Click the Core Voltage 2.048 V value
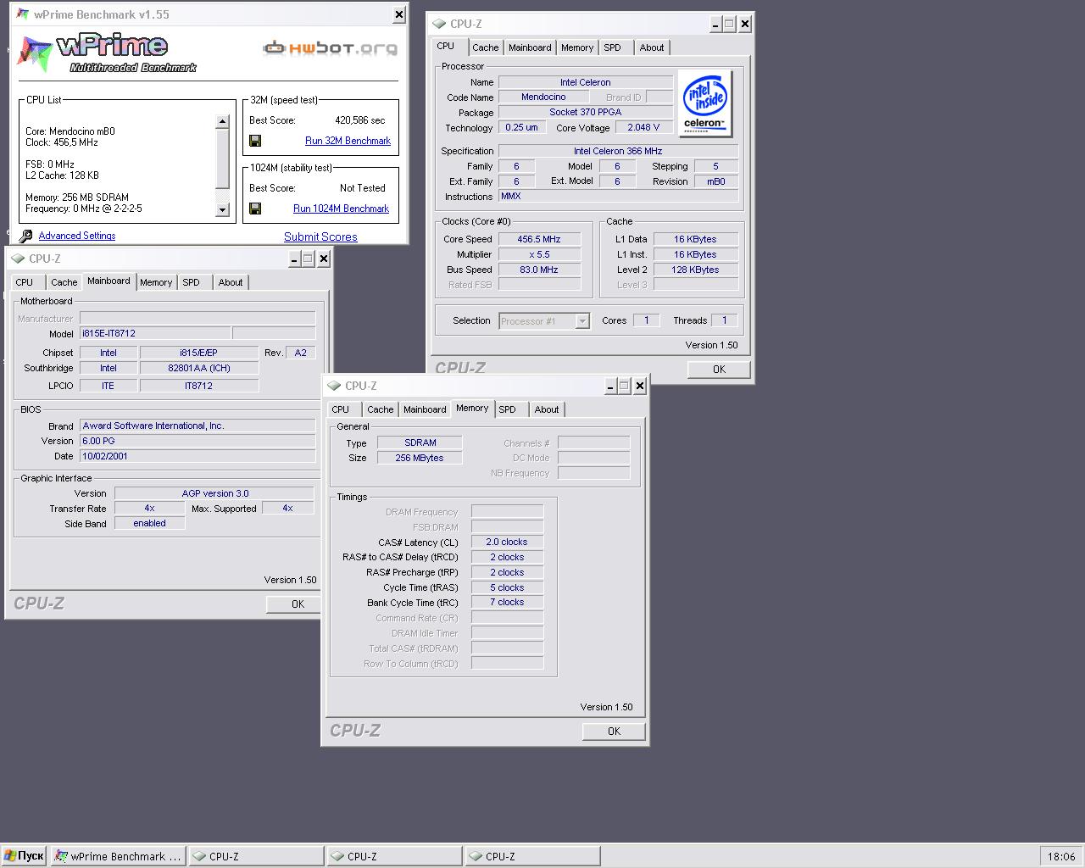This screenshot has width=1085, height=868. click(643, 127)
